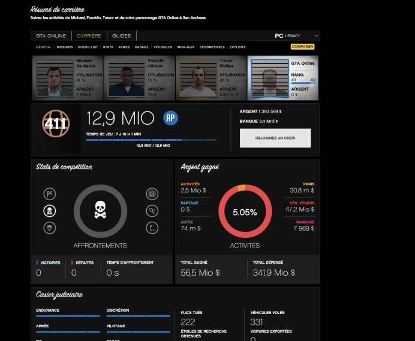Select the parachute competition icon

pos(50,228)
